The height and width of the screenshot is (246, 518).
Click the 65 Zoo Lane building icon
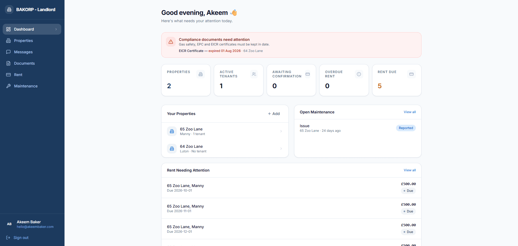(172, 131)
